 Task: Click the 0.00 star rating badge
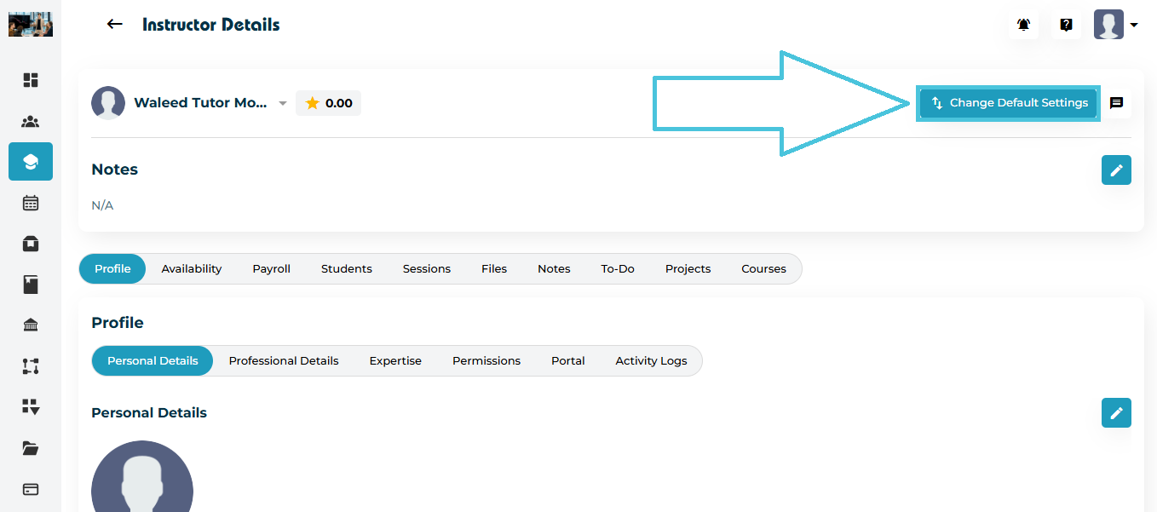click(329, 103)
